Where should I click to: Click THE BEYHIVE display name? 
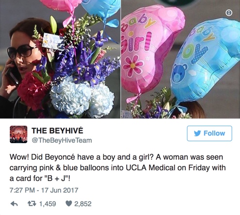tap(57, 131)
